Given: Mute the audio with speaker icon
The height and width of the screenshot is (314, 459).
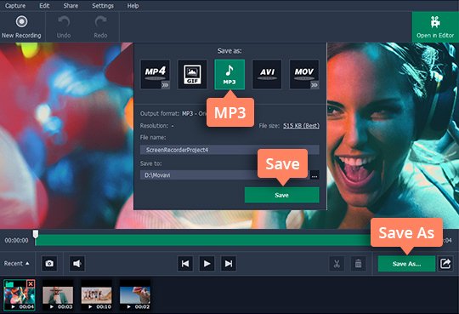Looking at the screenshot, I should coord(77,263).
